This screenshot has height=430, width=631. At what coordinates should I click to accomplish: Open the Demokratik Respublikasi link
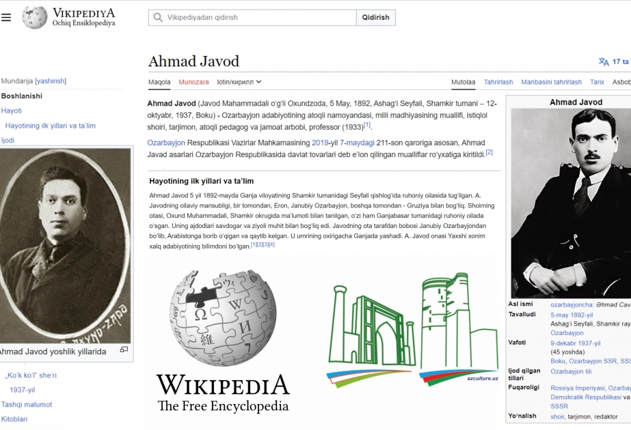[585, 397]
